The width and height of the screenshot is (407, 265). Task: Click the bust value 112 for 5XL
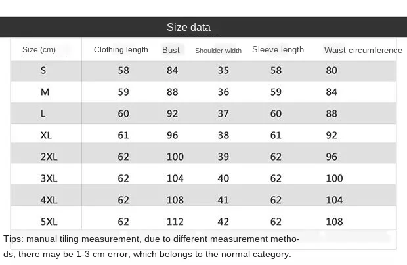[175, 222]
